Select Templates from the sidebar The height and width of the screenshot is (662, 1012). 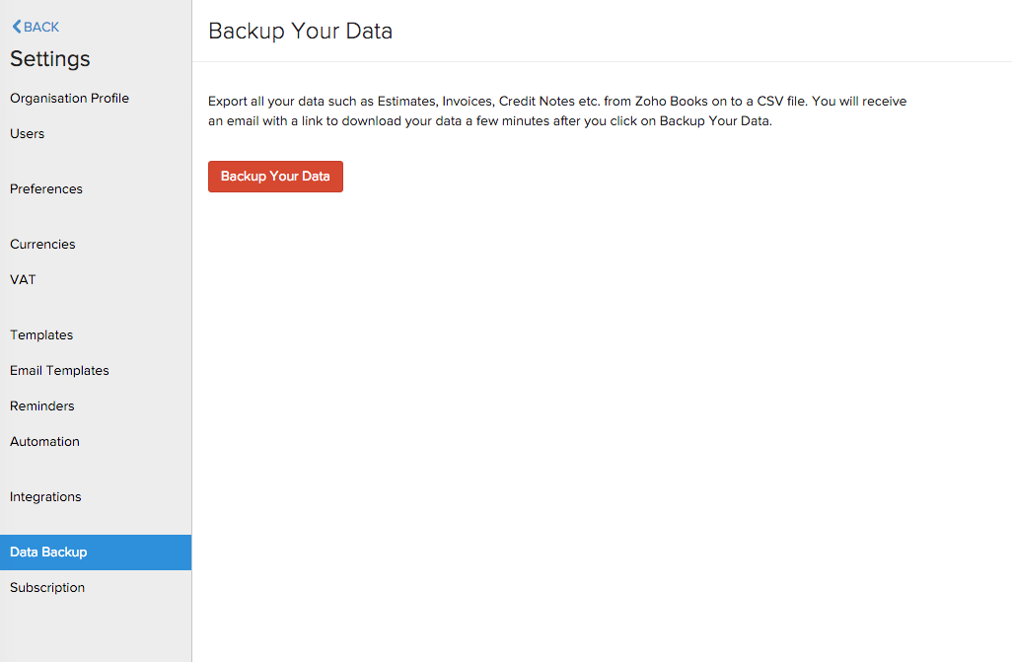(x=40, y=334)
